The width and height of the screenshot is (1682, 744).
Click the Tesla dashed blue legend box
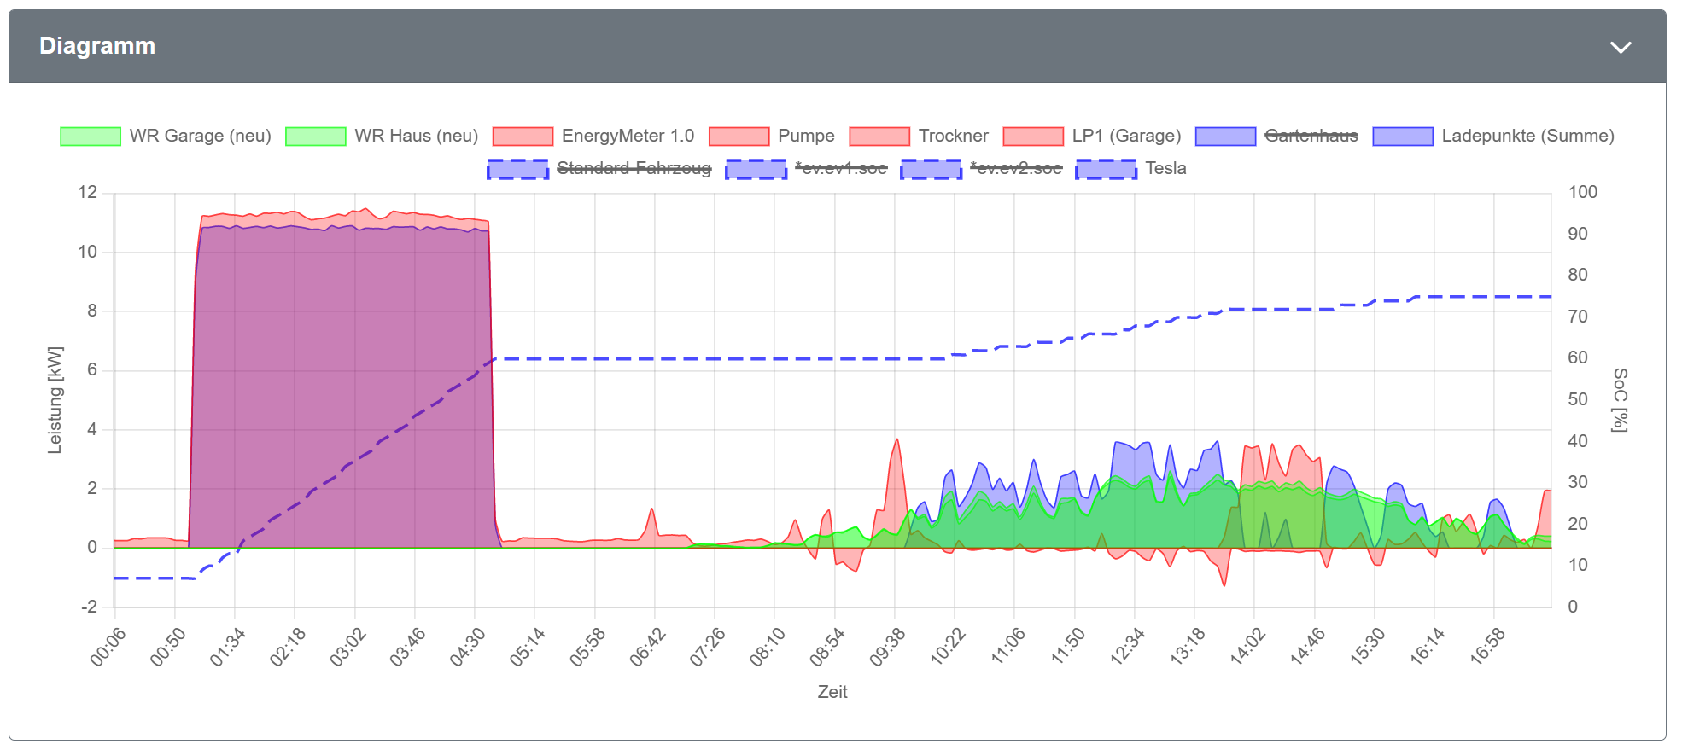1106,169
